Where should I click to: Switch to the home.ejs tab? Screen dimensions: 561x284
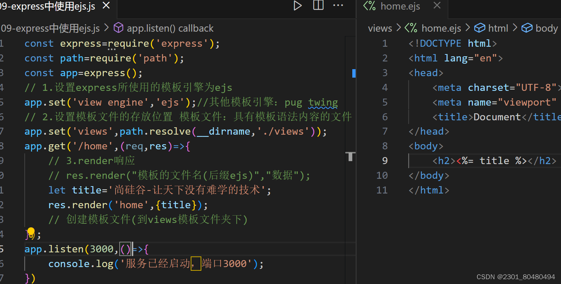click(400, 6)
